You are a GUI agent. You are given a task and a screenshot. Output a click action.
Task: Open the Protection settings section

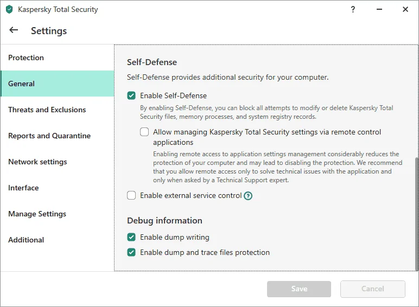[x=57, y=57]
